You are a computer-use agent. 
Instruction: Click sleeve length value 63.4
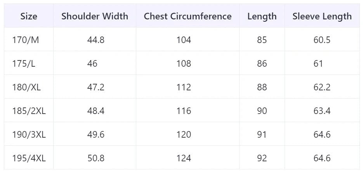click(x=322, y=111)
